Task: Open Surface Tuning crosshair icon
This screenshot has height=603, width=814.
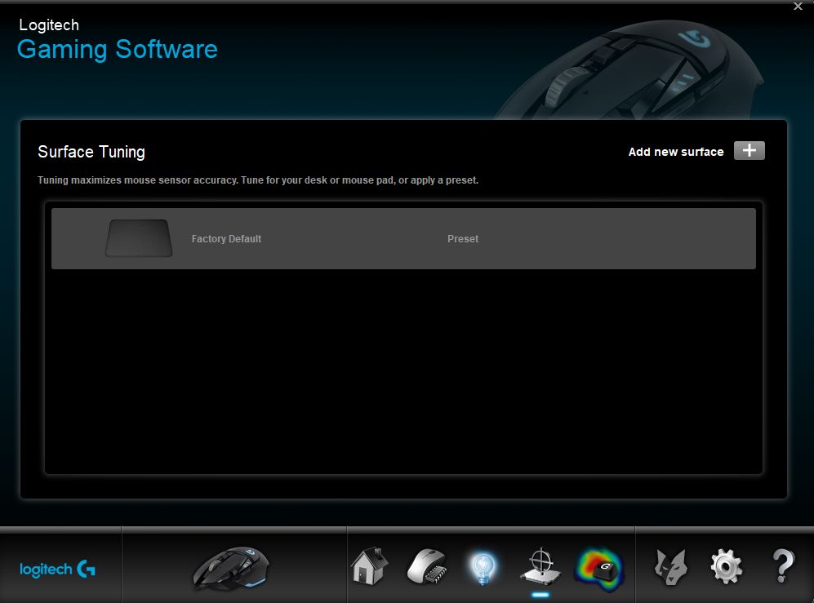Action: 540,566
